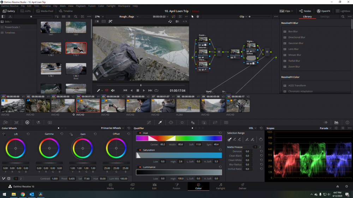This screenshot has width=353, height=198.
Task: Select PowerGrade 1 album
Action: (12, 27)
